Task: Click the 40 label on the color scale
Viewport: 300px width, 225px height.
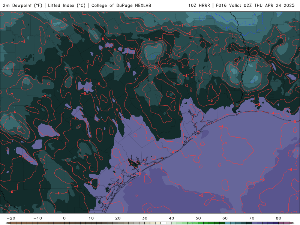Action: [171, 218]
